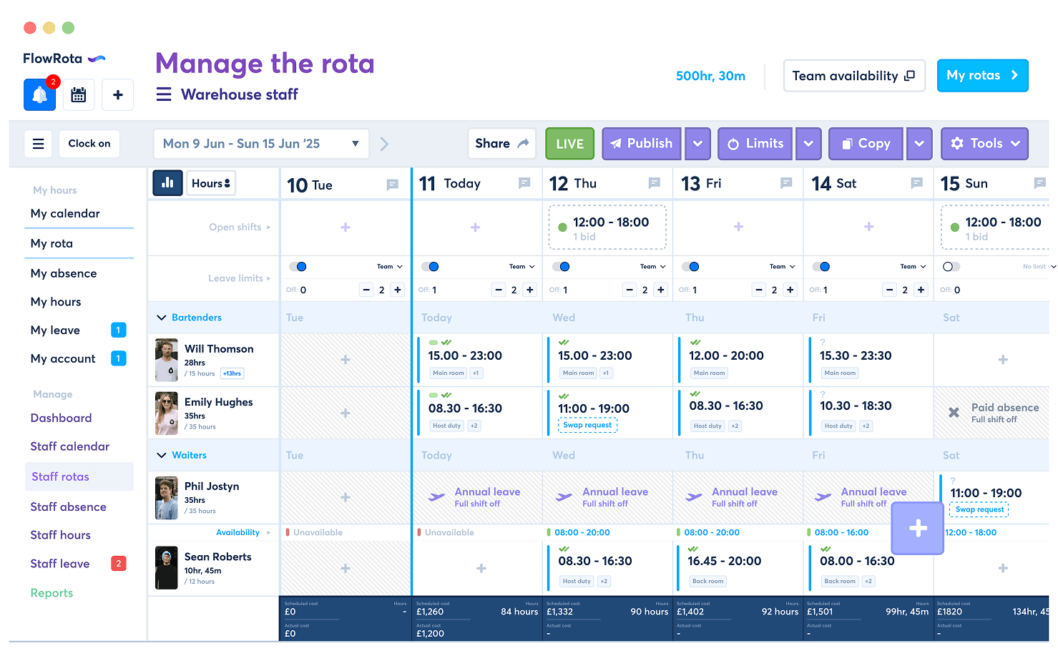Add shift for Sean Roberts on Today
Viewport: 1058px width, 671px height.
click(481, 568)
